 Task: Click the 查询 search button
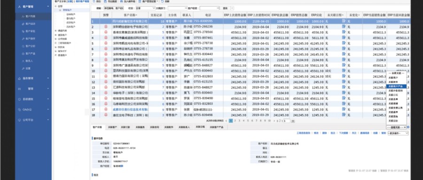pyautogui.click(x=226, y=8)
